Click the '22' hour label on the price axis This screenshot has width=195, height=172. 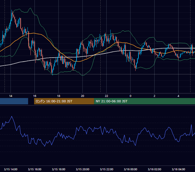[x=106, y=96]
